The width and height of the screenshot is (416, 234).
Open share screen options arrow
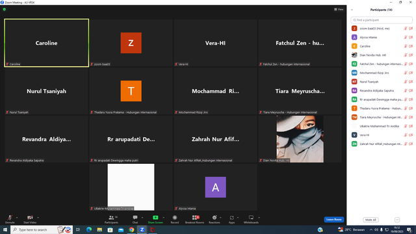coord(163,218)
